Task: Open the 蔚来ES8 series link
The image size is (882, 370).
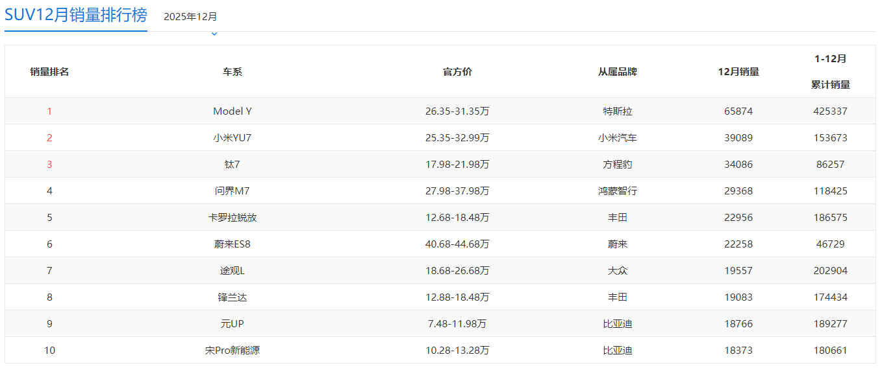Action: (x=233, y=244)
